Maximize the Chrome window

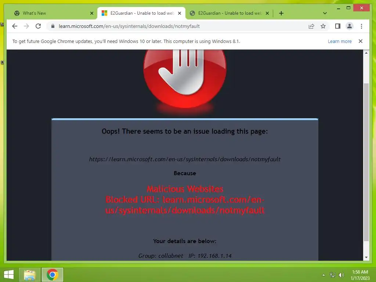point(348,8)
